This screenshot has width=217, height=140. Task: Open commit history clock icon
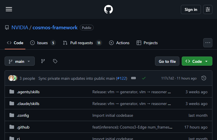tap(204, 78)
